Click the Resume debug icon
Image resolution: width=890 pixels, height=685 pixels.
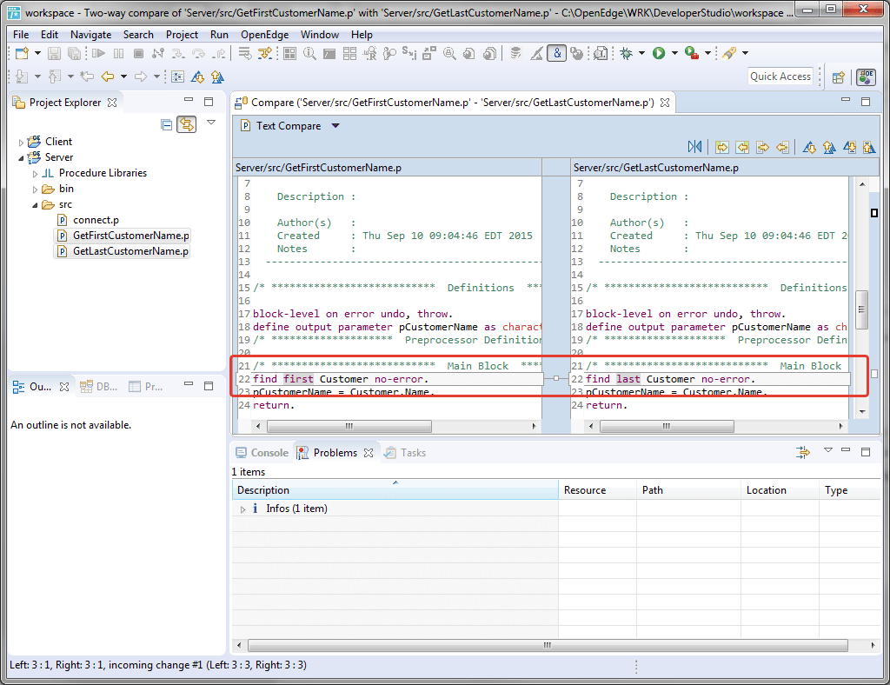(x=99, y=53)
